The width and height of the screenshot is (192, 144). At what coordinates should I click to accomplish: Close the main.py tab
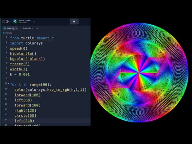click(16, 28)
